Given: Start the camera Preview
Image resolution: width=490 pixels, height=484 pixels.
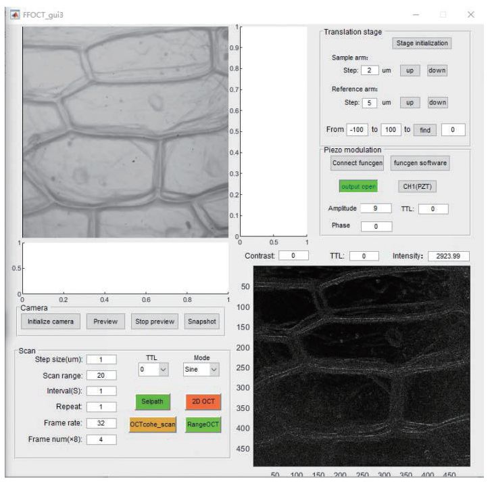Looking at the screenshot, I should [x=105, y=322].
